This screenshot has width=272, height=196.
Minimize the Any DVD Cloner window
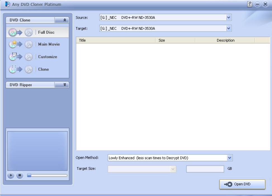[x=257, y=4]
